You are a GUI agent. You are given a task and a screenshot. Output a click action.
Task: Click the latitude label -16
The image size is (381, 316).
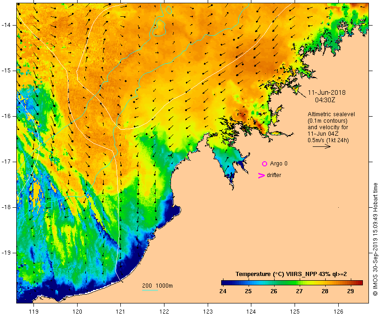tap(6, 116)
